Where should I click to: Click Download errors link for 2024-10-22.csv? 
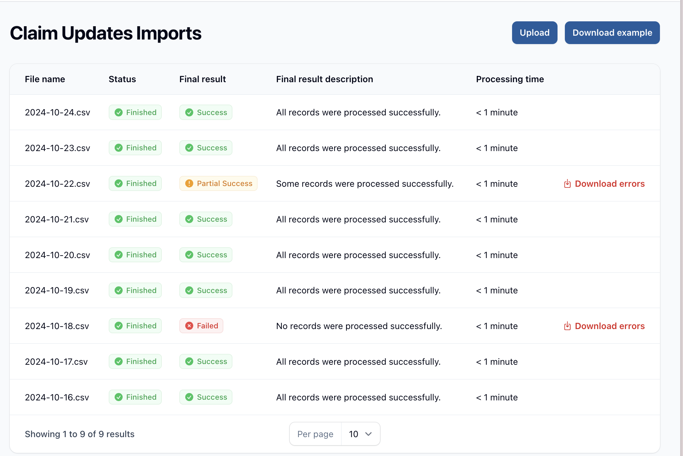point(609,184)
